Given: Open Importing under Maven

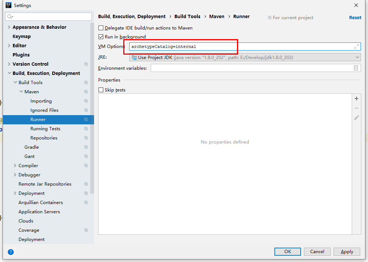Looking at the screenshot, I should pyautogui.click(x=41, y=101).
